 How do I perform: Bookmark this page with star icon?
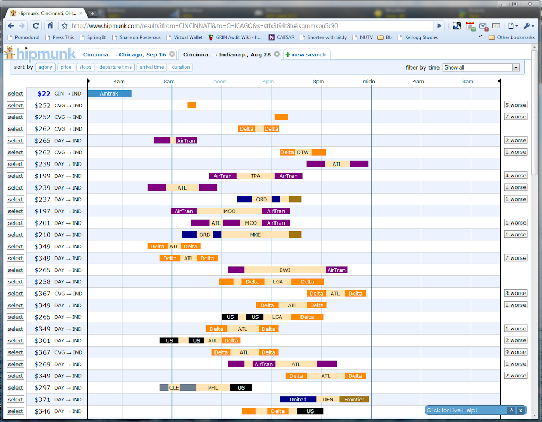[x=64, y=26]
